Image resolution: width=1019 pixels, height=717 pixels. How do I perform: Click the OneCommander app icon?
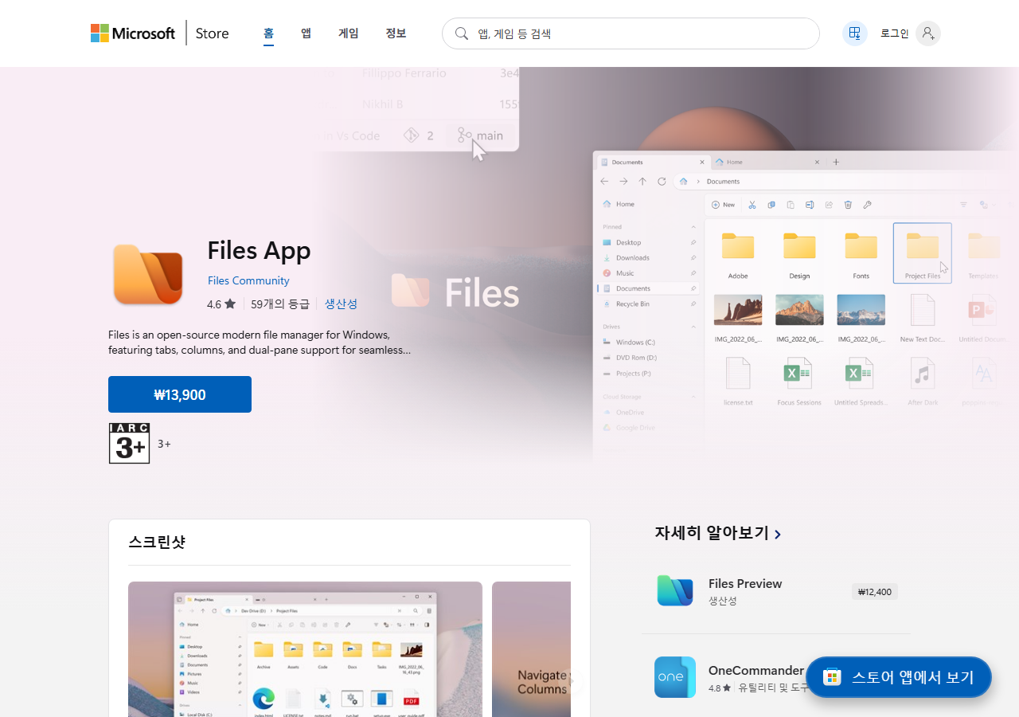click(675, 677)
